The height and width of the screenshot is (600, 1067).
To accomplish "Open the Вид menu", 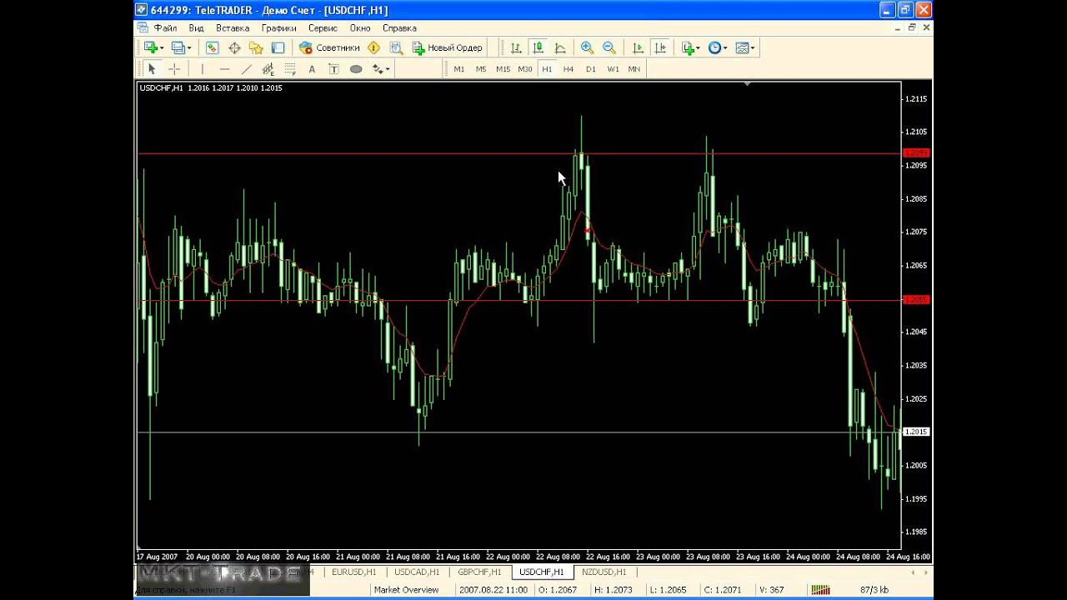I will pyautogui.click(x=196, y=28).
